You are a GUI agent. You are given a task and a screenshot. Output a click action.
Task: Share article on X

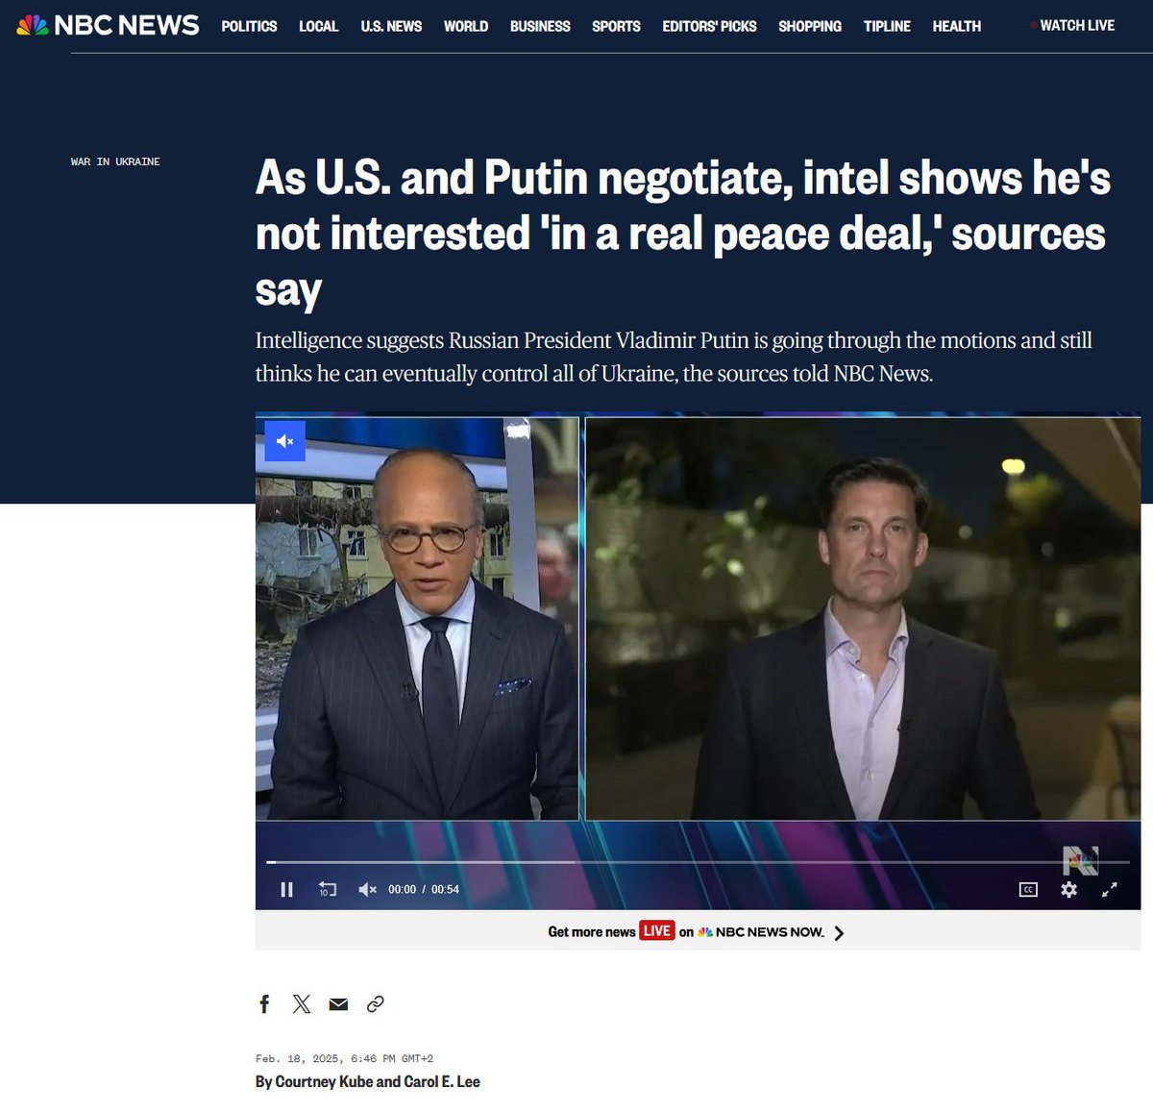click(302, 1004)
